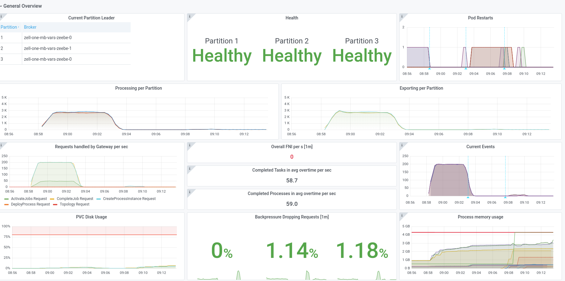The image size is (565, 281).
Task: Click backpressure value 0%
Action: pyautogui.click(x=222, y=250)
